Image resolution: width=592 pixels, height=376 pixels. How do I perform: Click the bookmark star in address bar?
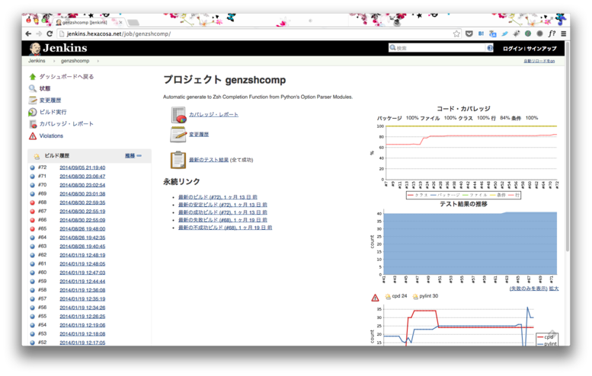click(456, 34)
